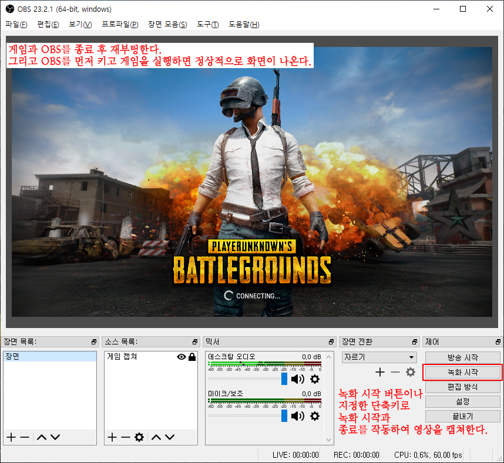Open the 편집(E) menu
The width and height of the screenshot is (504, 463).
pos(48,25)
